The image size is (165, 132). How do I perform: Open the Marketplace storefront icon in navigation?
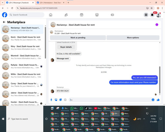[97, 15]
